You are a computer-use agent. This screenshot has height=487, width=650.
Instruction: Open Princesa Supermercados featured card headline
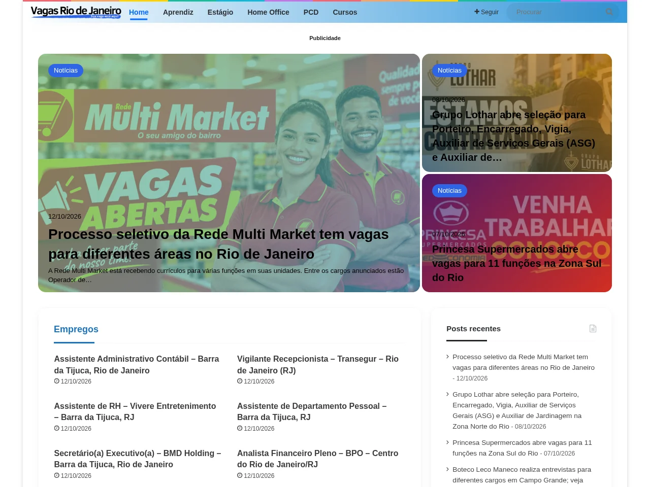pyautogui.click(x=517, y=263)
